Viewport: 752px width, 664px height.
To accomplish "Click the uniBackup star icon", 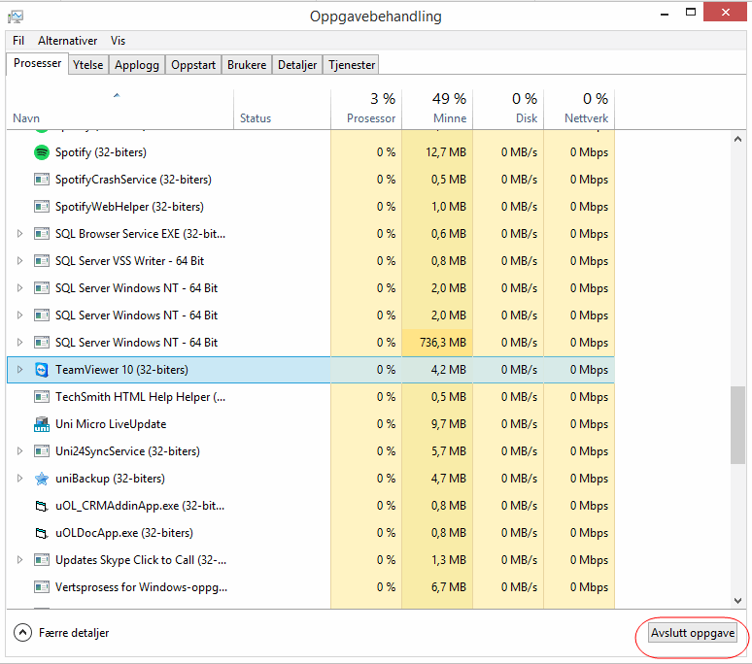I will 42,479.
